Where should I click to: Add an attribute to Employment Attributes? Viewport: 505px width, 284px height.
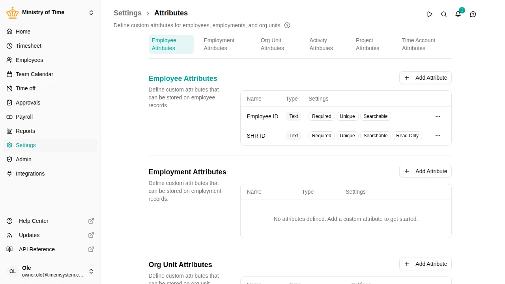(x=425, y=171)
